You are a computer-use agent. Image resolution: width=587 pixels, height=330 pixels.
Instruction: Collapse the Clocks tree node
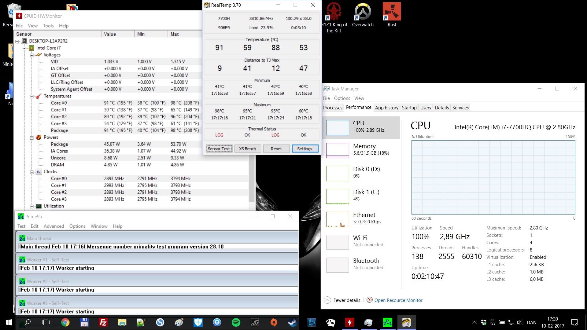click(32, 172)
